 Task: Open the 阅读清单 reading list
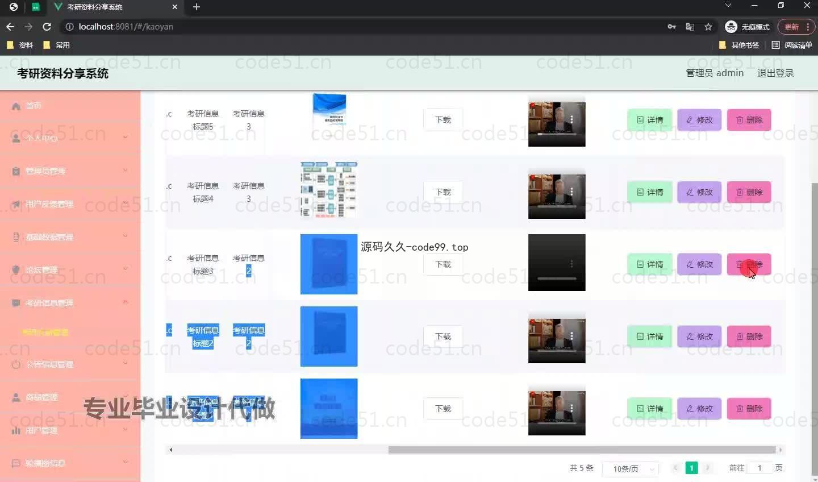click(792, 45)
